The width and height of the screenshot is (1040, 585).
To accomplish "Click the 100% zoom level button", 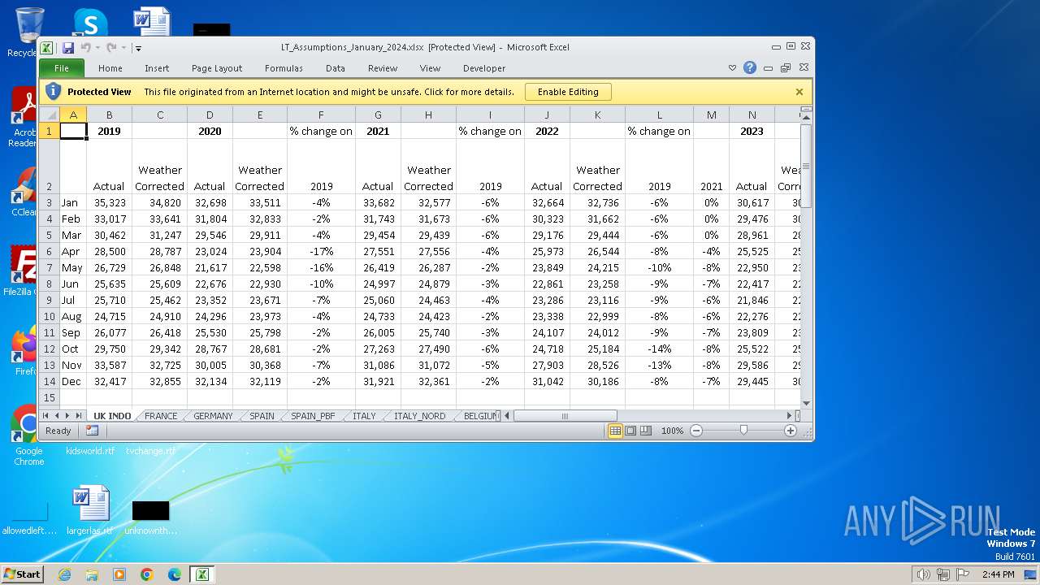I will point(672,431).
